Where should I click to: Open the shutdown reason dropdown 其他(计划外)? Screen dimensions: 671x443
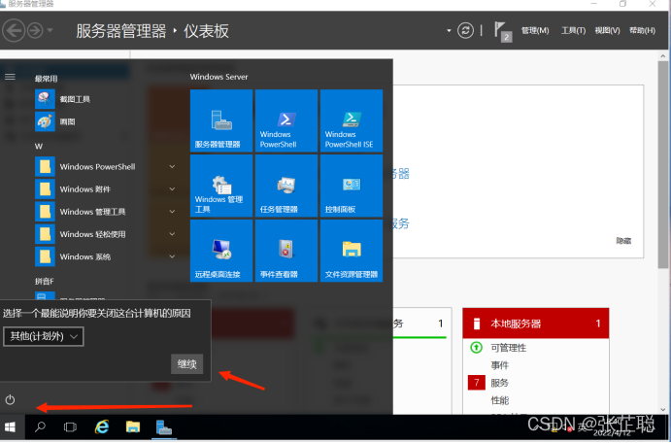(44, 336)
